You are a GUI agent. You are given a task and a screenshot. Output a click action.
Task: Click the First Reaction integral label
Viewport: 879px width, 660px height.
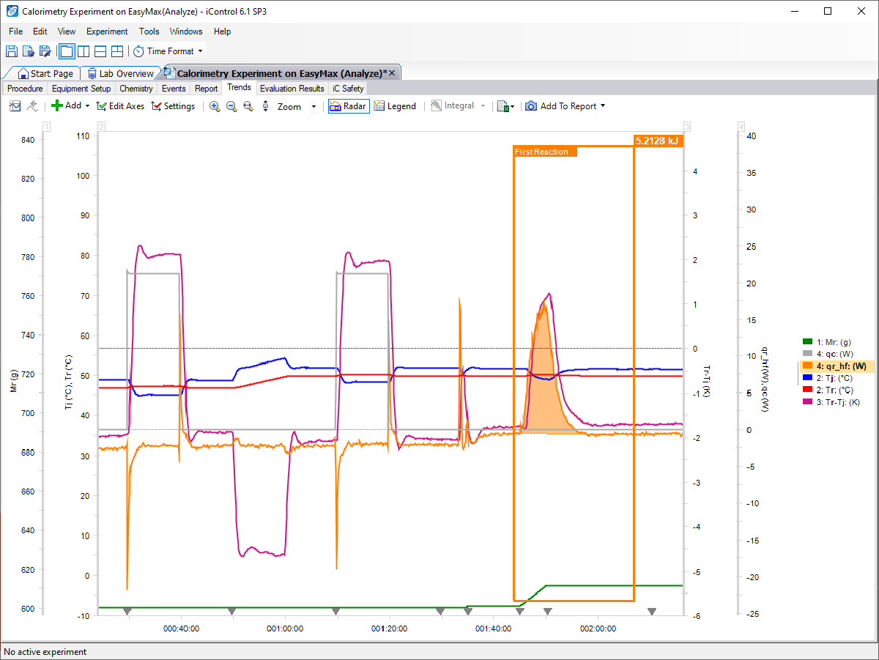(x=546, y=152)
